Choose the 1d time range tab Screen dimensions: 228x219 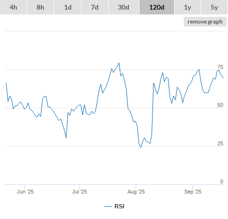click(68, 7)
